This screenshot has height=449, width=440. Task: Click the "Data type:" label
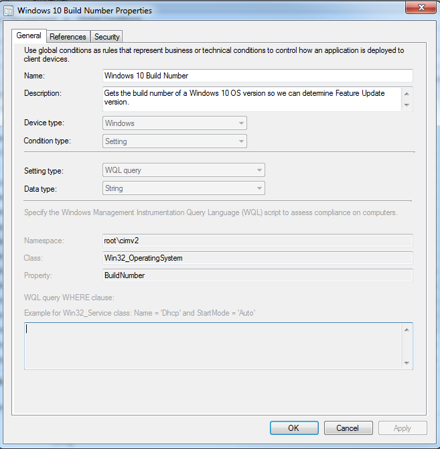(40, 189)
